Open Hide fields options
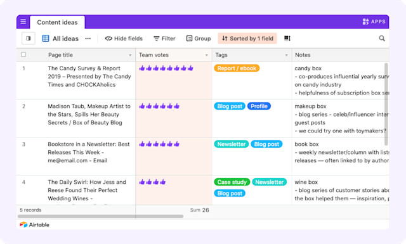 124,38
